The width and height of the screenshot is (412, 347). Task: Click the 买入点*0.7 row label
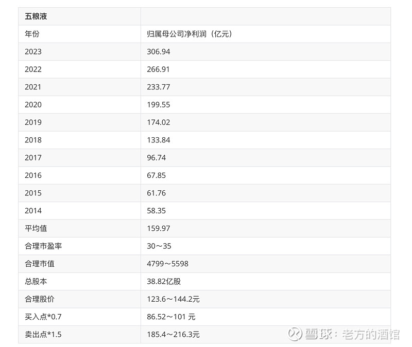pyautogui.click(x=43, y=317)
